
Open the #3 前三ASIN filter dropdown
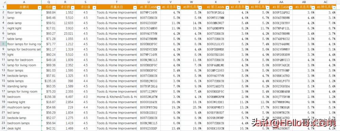[x=291, y=7]
